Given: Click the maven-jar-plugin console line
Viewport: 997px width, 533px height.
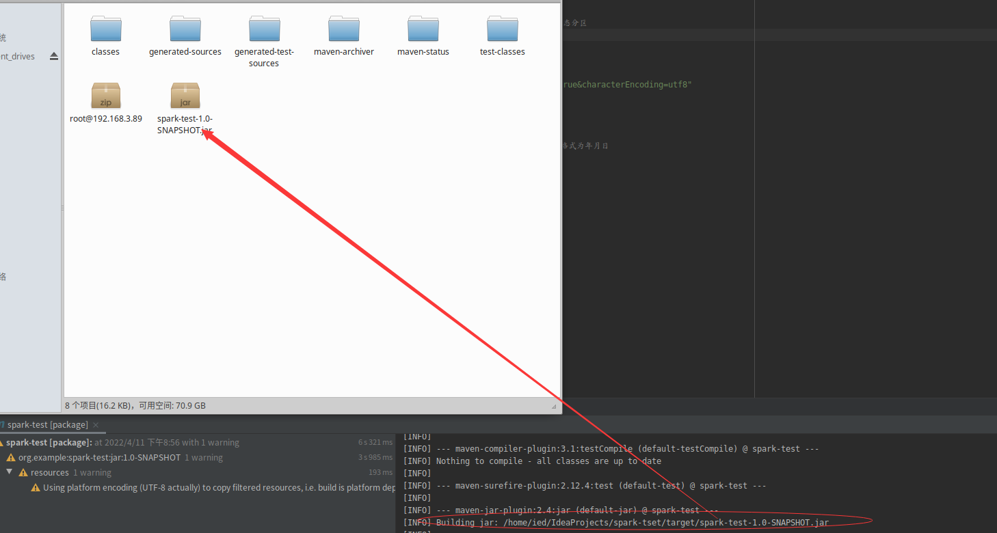Looking at the screenshot, I should [x=561, y=510].
